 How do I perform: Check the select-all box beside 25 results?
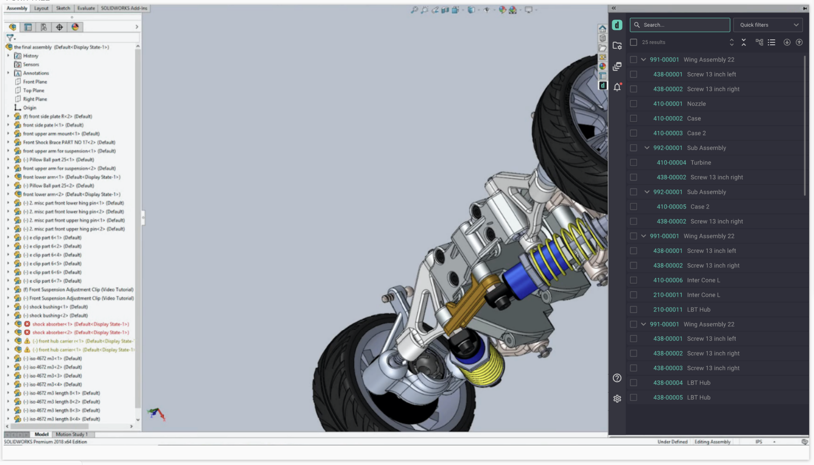(x=634, y=42)
